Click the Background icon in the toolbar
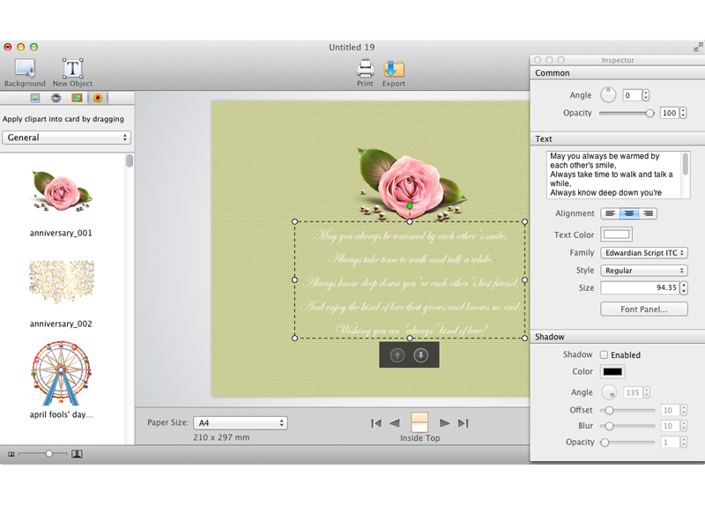705x529 pixels. click(25, 71)
